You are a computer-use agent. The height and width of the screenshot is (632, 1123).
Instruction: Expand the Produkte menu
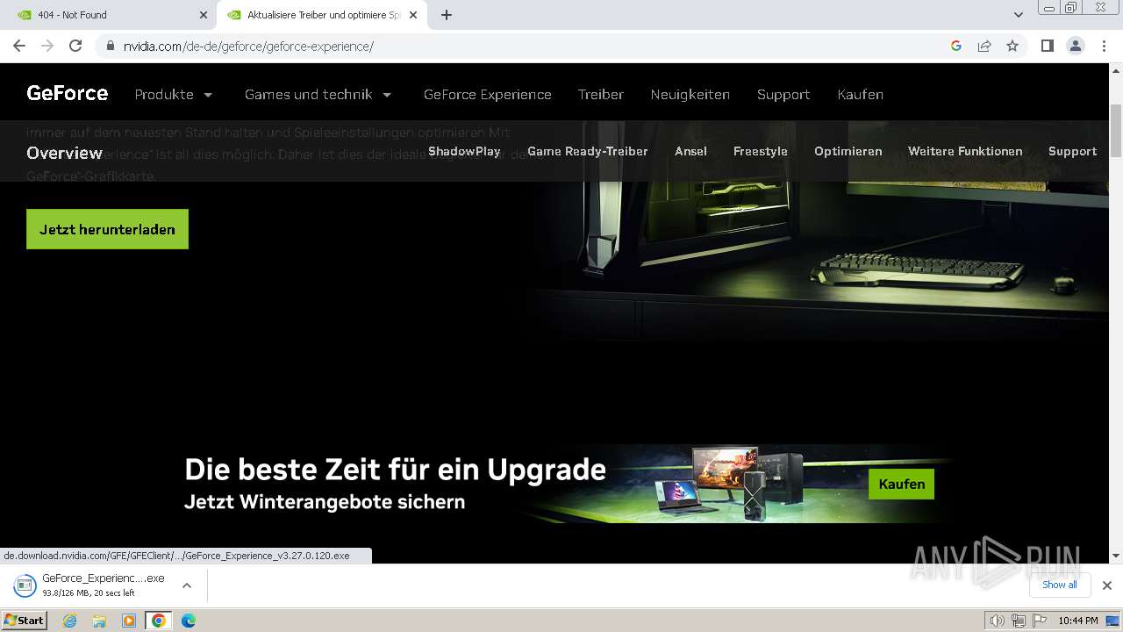click(x=174, y=94)
